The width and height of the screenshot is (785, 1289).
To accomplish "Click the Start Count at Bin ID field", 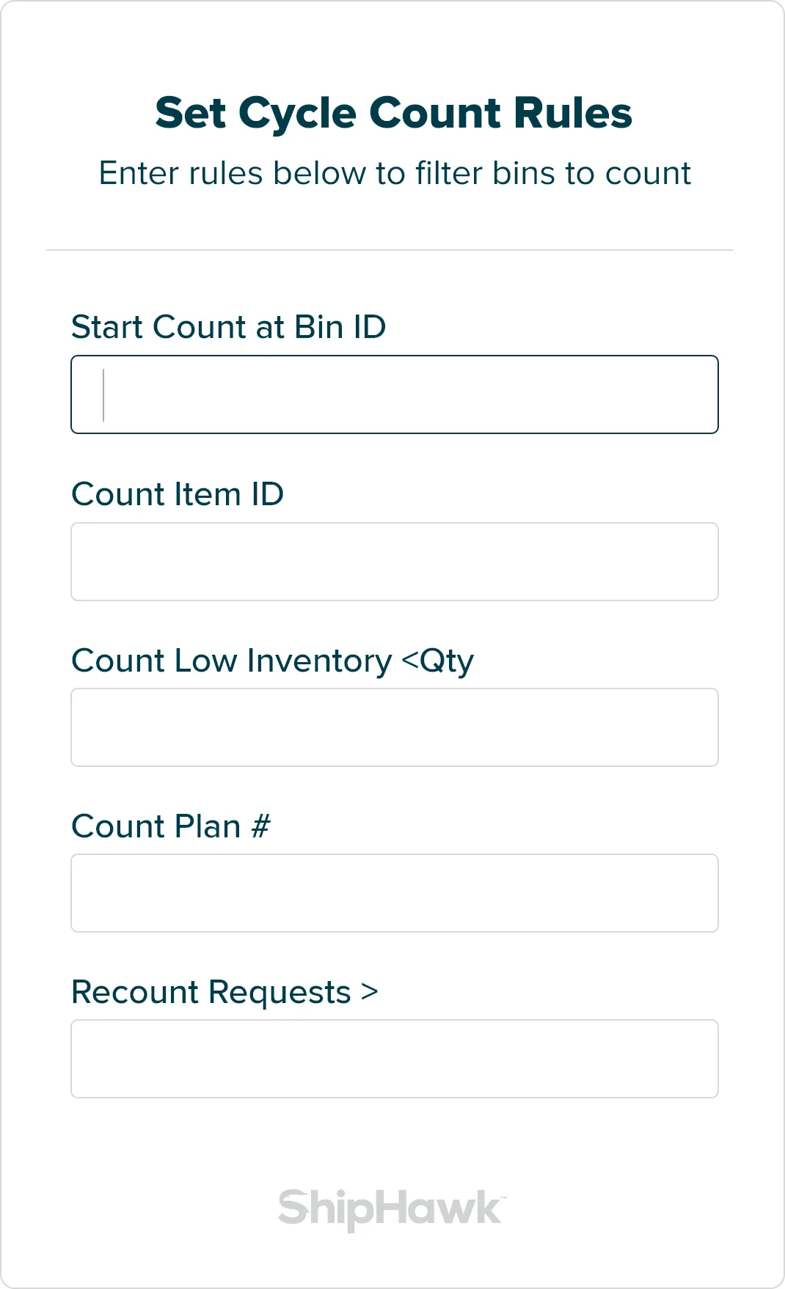I will click(x=394, y=394).
